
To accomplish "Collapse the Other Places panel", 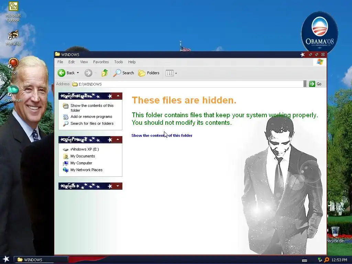I will click(118, 140).
